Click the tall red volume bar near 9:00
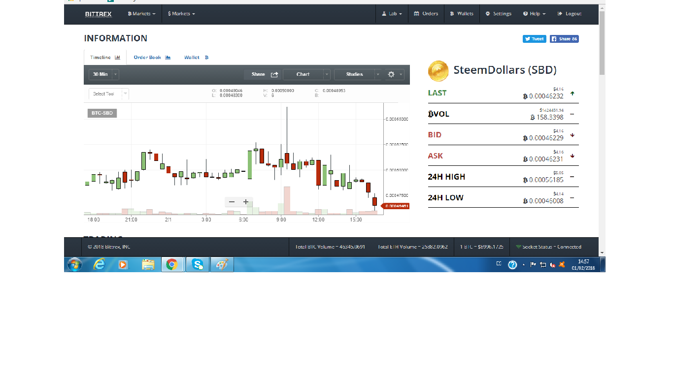 [x=287, y=200]
